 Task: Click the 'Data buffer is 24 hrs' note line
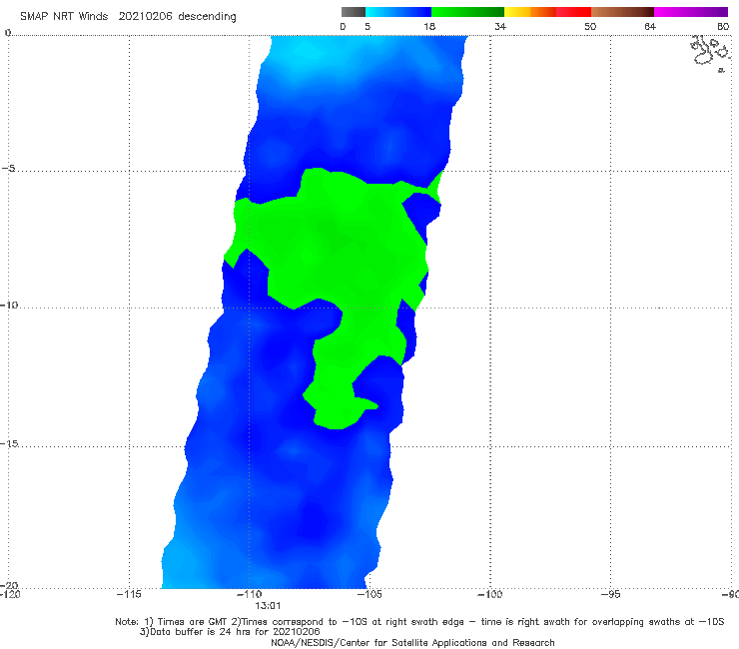click(x=230, y=632)
